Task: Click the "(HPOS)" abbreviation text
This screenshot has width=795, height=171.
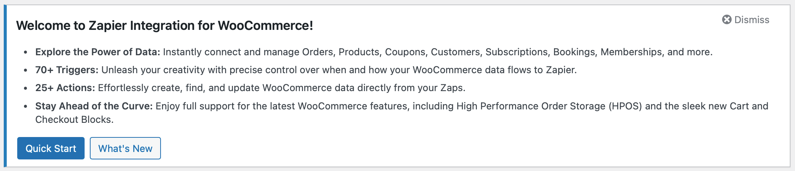Action: pos(625,106)
